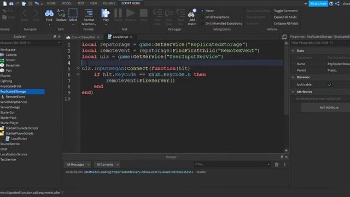
Task: Collapse the if block fold on line 6
Action: click(78, 74)
